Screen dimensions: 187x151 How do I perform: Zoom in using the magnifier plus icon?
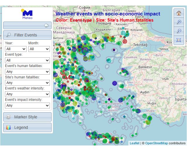(x=179, y=22)
